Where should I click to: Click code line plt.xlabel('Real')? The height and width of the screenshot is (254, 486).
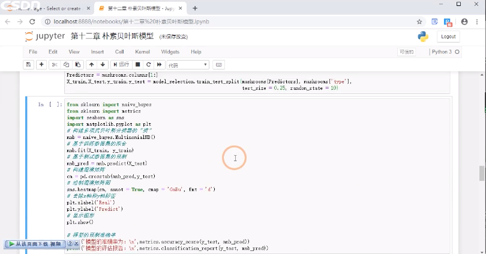click(91, 202)
